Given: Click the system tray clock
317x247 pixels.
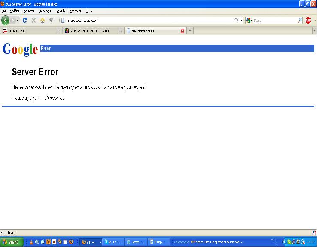Looking at the screenshot, I should [310, 242].
